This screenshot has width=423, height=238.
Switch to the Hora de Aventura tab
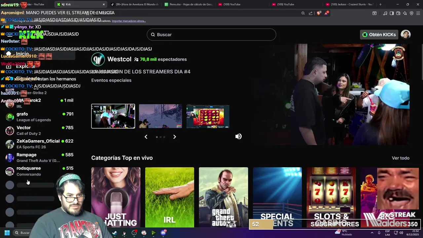135,4
